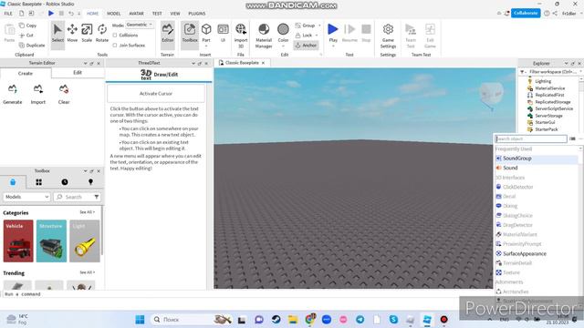Expand the Play dropdown arrow
The height and width of the screenshot is (328, 584).
coord(333,46)
